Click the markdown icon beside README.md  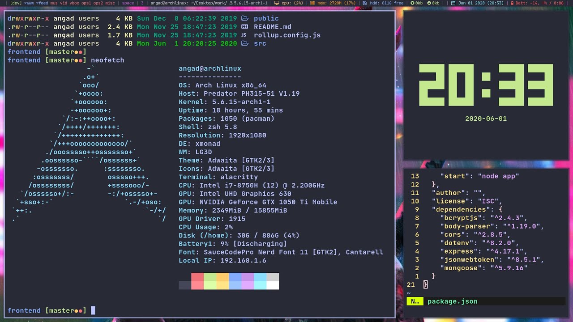pos(245,27)
